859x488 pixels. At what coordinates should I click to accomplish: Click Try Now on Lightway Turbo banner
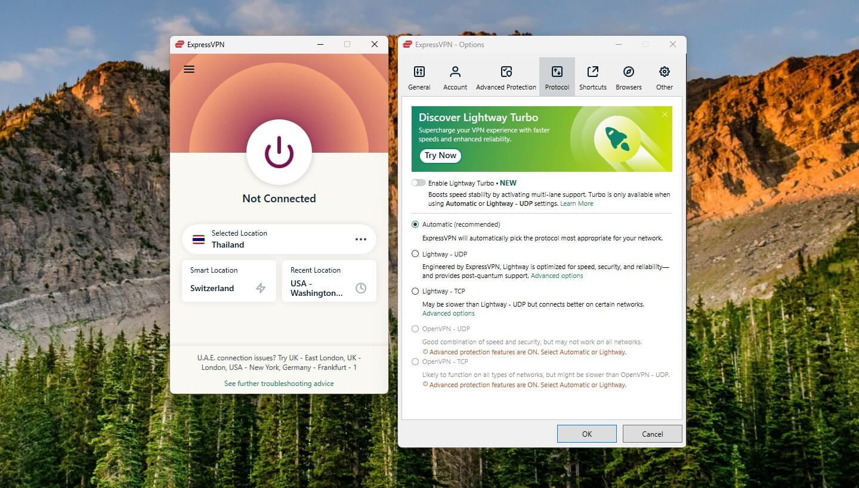(440, 156)
